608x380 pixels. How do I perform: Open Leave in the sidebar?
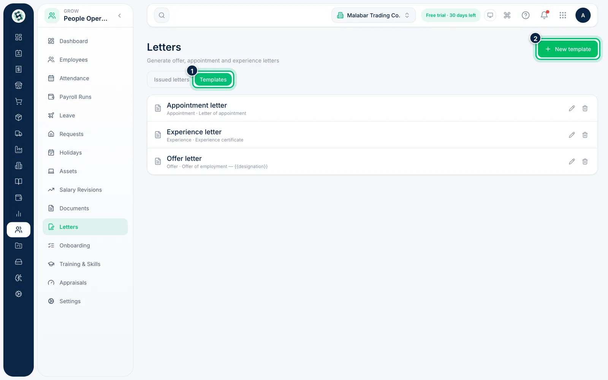85,116
